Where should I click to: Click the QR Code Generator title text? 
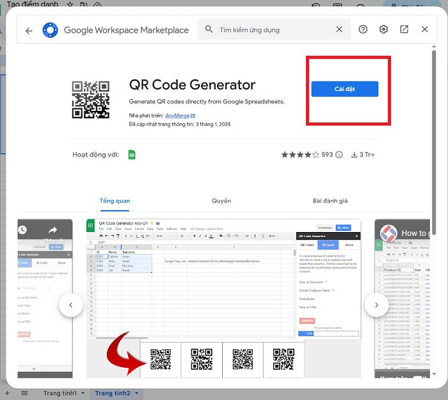[x=192, y=85]
